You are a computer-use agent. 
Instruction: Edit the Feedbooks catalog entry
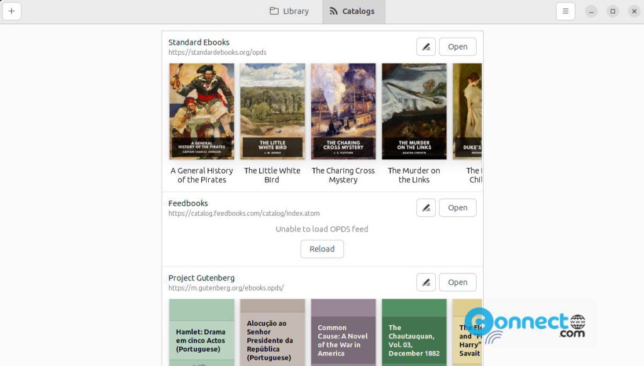point(426,208)
